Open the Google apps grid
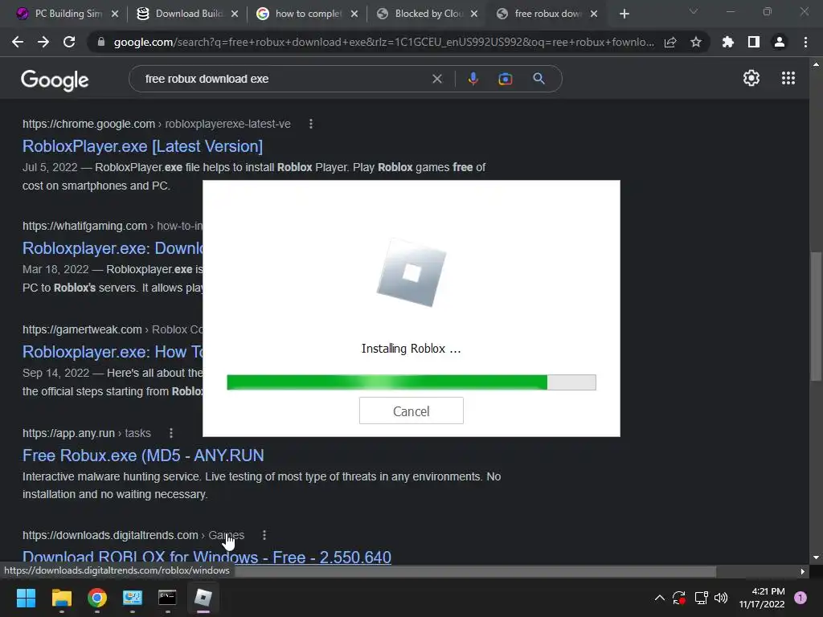 tap(788, 78)
